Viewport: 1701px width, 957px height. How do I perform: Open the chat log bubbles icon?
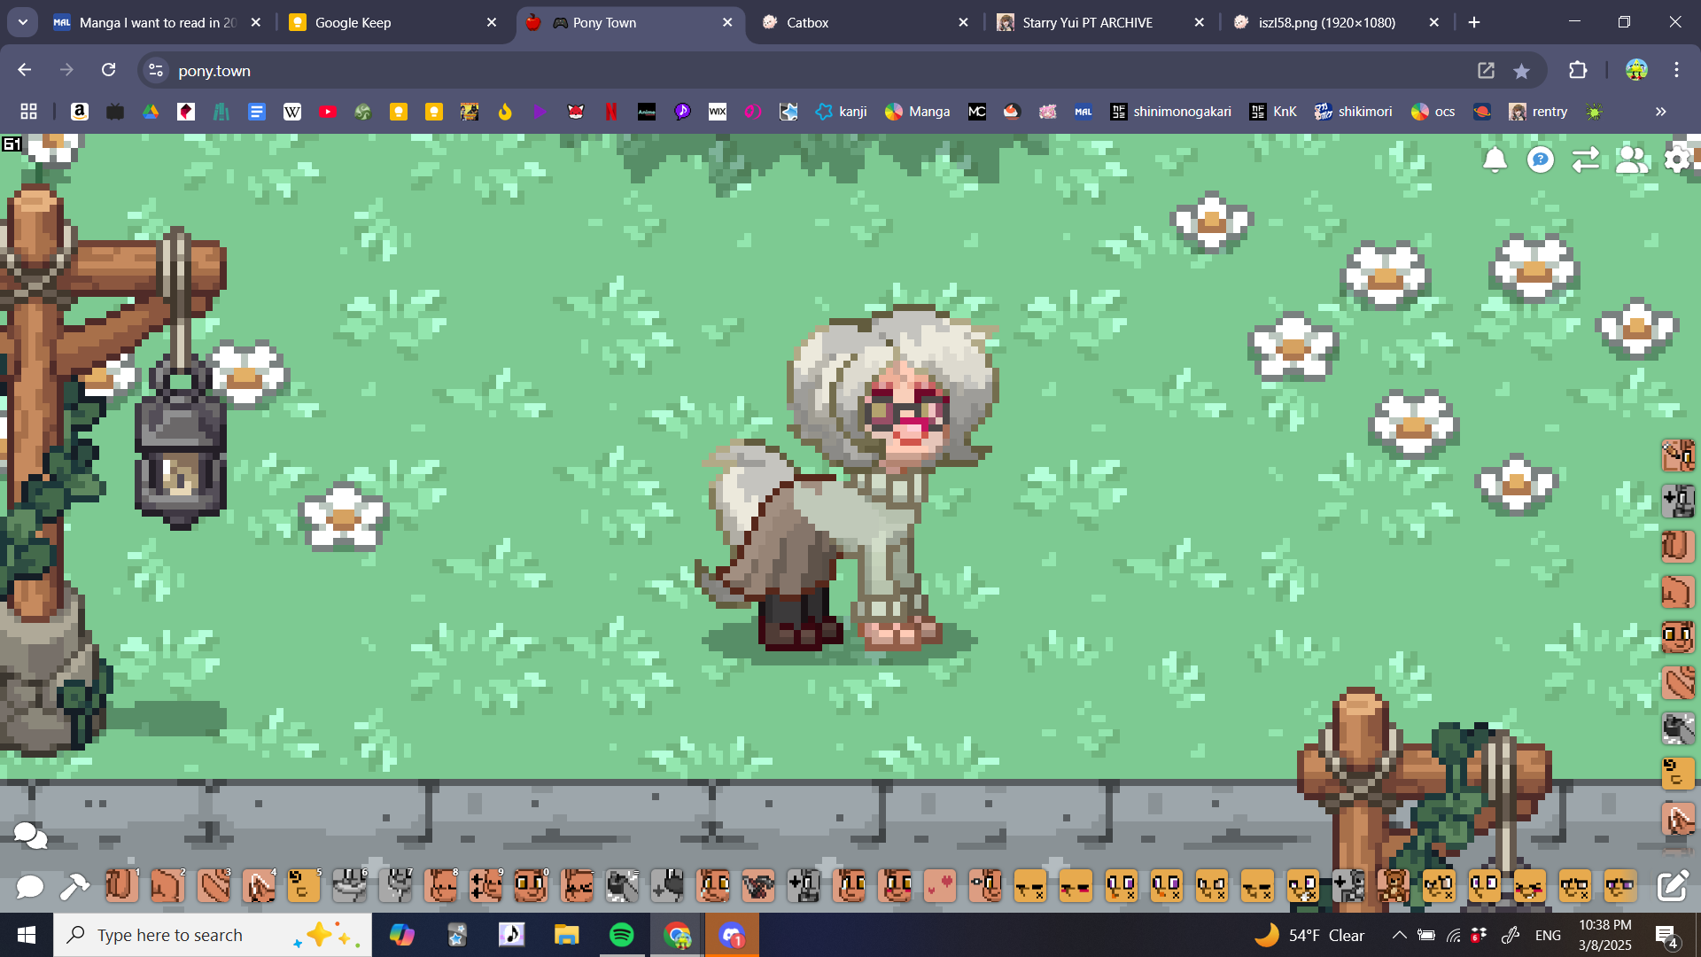[x=30, y=835]
